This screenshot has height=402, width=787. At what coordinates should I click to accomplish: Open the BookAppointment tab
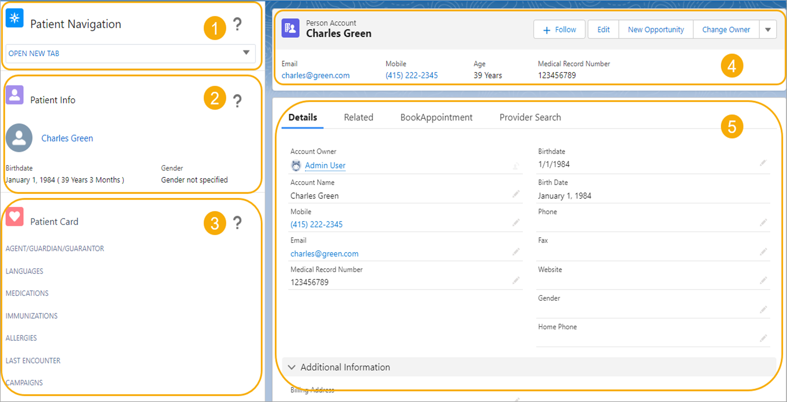[436, 117]
